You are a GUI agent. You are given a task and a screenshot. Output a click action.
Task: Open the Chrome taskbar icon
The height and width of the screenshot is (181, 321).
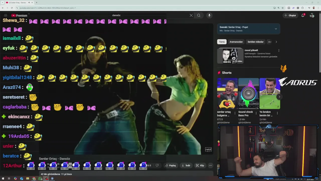tap(34, 178)
